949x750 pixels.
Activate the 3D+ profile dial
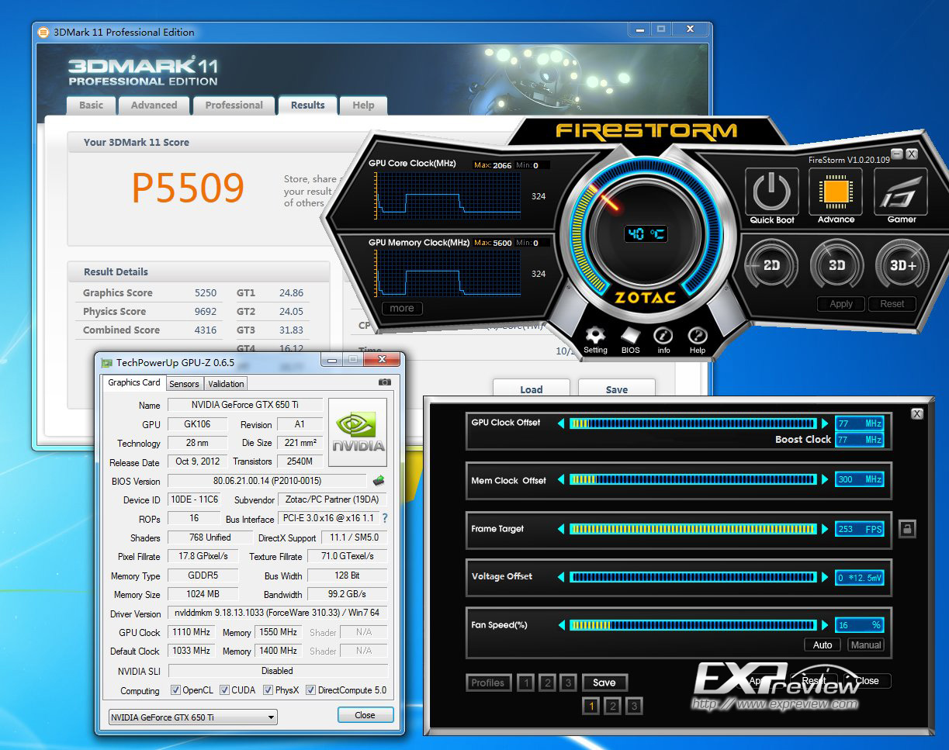(x=902, y=265)
